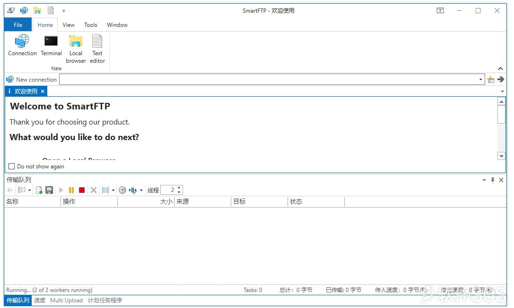Click the connect go arrow icon
Image resolution: width=514 pixels, height=308 pixels.
coord(501,79)
